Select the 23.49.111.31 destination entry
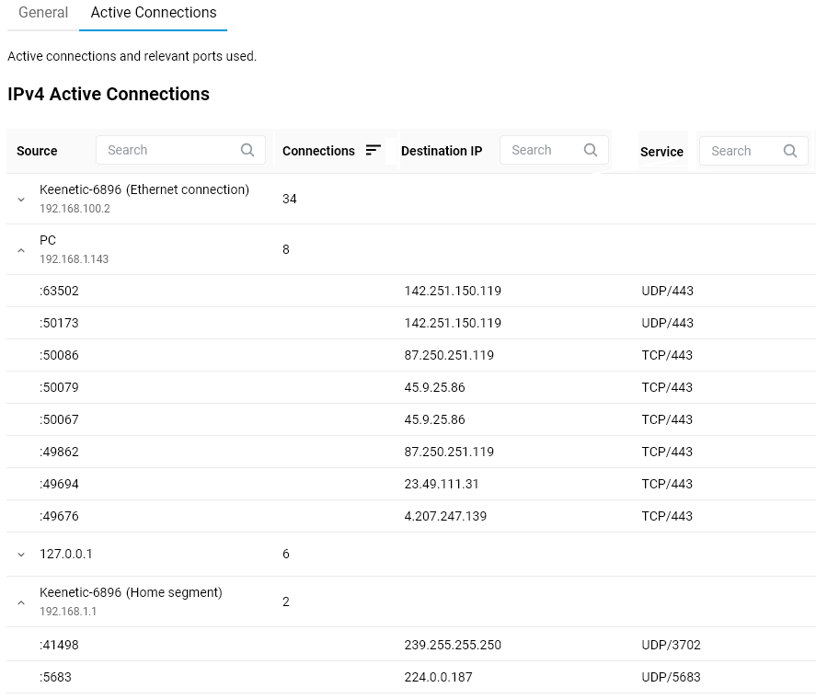 point(442,484)
